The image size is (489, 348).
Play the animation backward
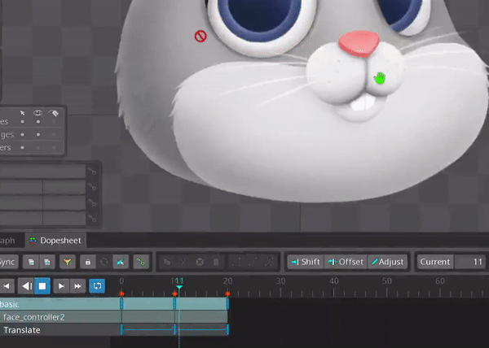tap(27, 286)
